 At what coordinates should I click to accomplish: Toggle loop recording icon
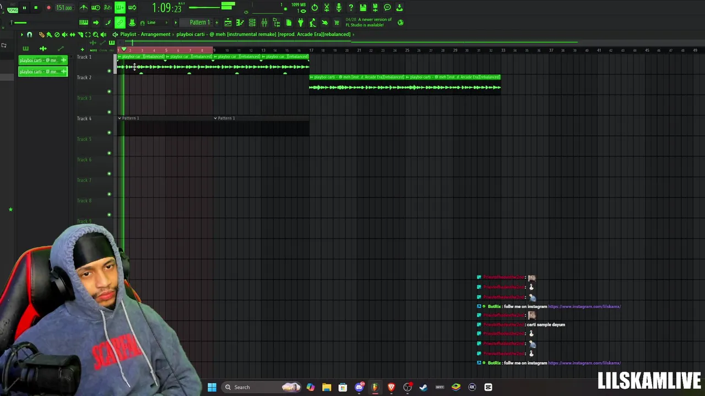click(x=133, y=8)
